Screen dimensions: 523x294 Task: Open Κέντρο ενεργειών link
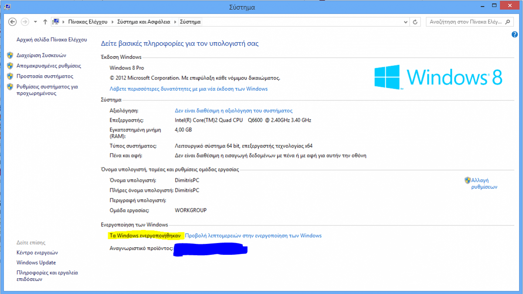[x=37, y=253]
